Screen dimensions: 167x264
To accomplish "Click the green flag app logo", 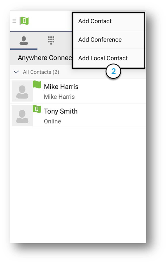I will click(x=24, y=21).
